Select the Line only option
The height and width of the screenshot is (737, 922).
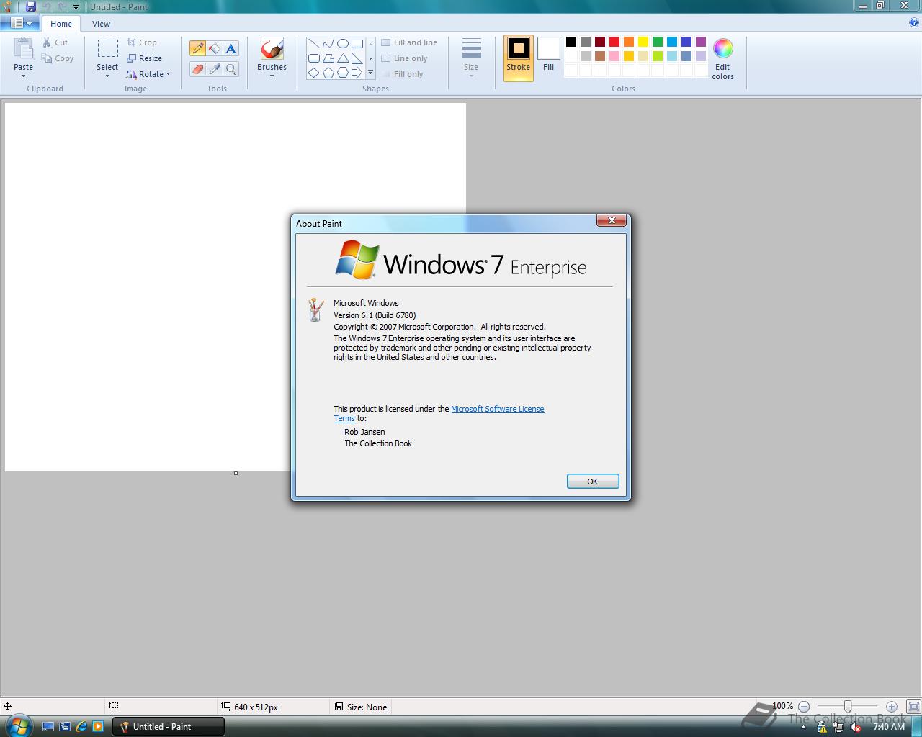(x=404, y=58)
